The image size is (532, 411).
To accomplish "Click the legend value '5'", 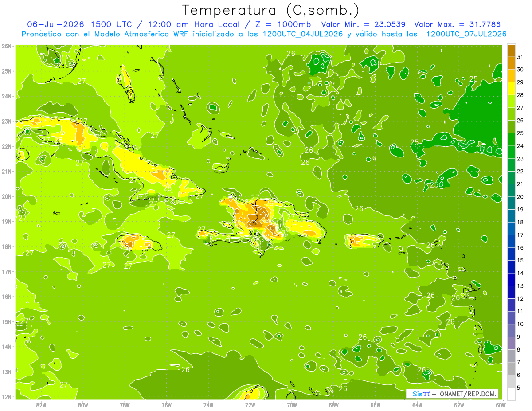I will 519,387.
